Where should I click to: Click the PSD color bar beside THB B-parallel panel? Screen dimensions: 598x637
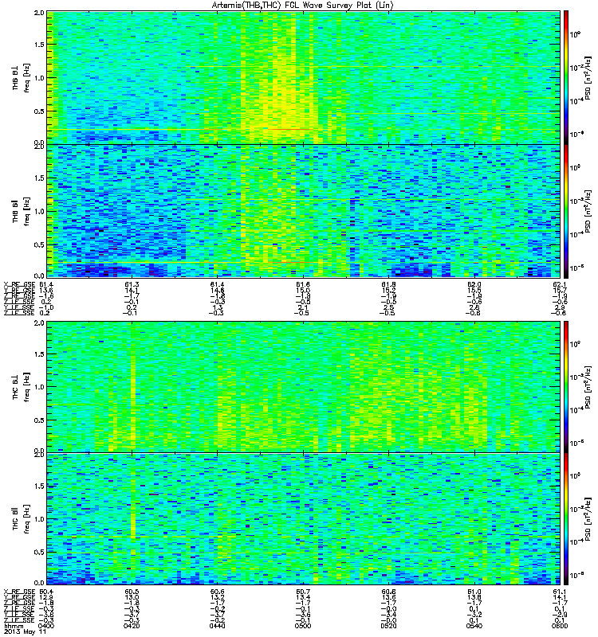point(566,211)
